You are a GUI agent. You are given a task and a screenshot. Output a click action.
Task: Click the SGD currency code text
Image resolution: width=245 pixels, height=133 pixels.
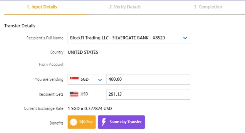[x=85, y=79]
